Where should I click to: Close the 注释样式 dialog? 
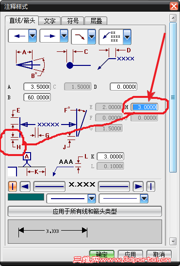coord(174,6)
